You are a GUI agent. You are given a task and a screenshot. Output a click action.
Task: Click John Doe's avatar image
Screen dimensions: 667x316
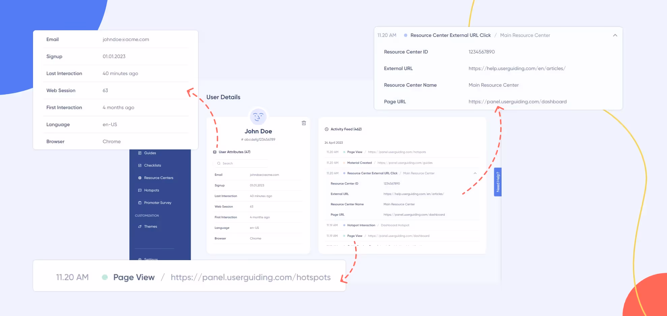[x=258, y=117]
